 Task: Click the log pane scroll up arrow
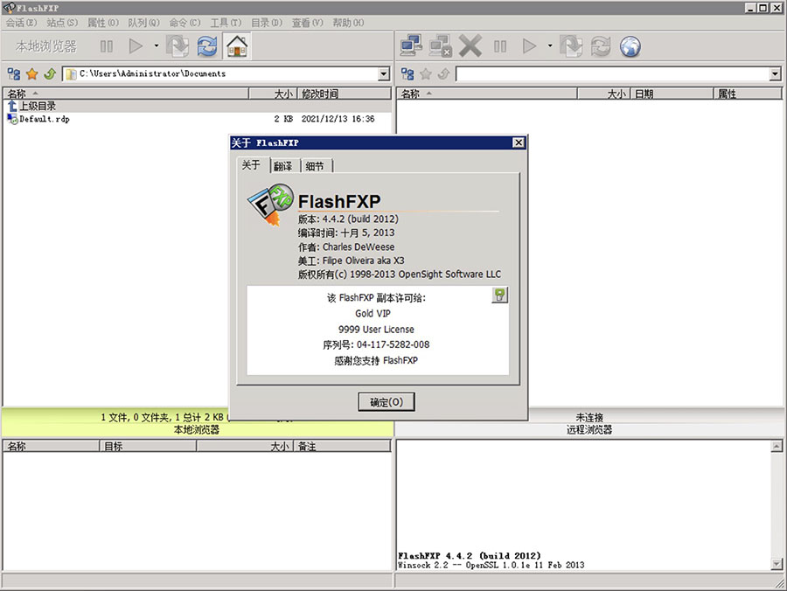(x=777, y=446)
